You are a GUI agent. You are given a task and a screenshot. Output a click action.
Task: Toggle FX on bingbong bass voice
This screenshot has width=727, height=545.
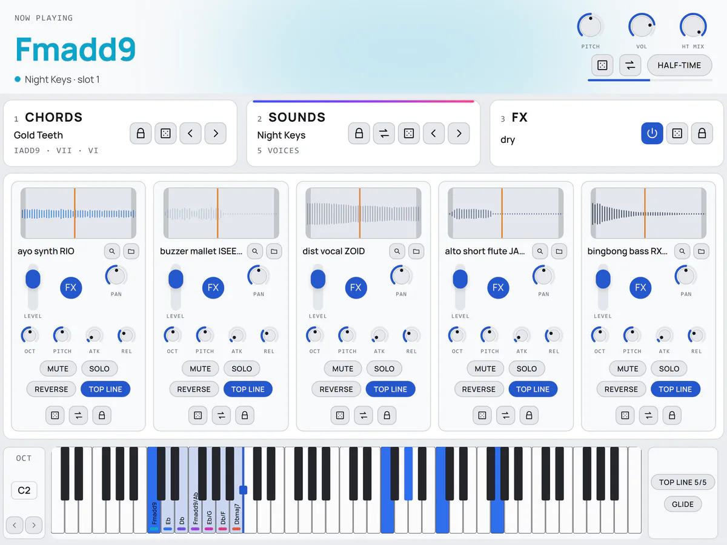(641, 288)
